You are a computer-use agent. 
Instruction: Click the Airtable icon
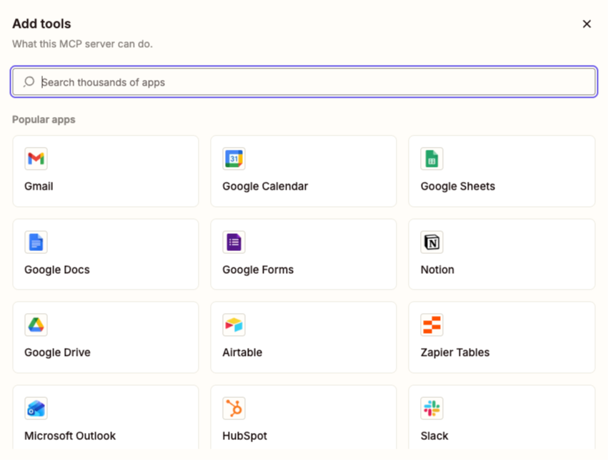[234, 324]
